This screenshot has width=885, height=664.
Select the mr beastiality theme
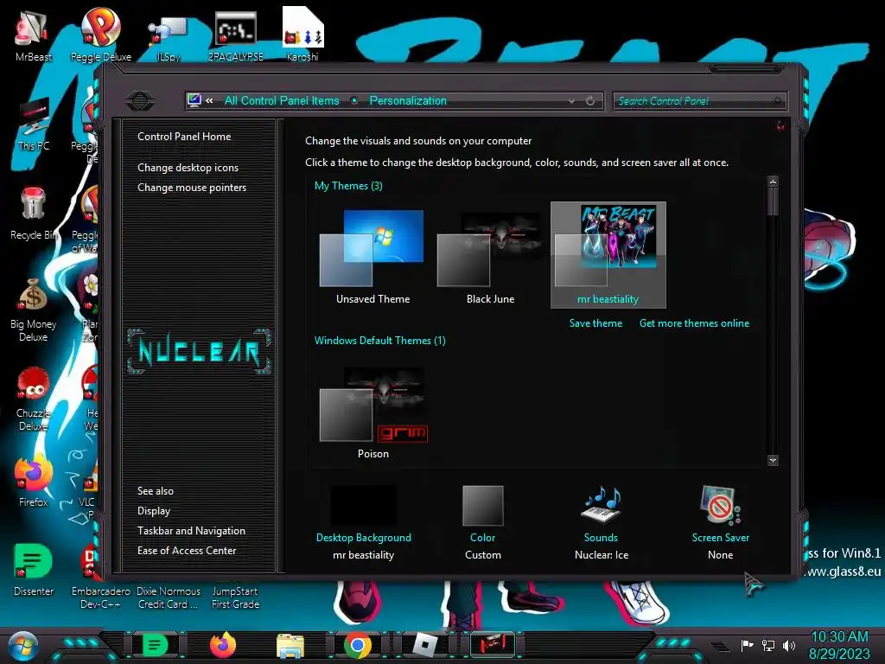click(608, 255)
